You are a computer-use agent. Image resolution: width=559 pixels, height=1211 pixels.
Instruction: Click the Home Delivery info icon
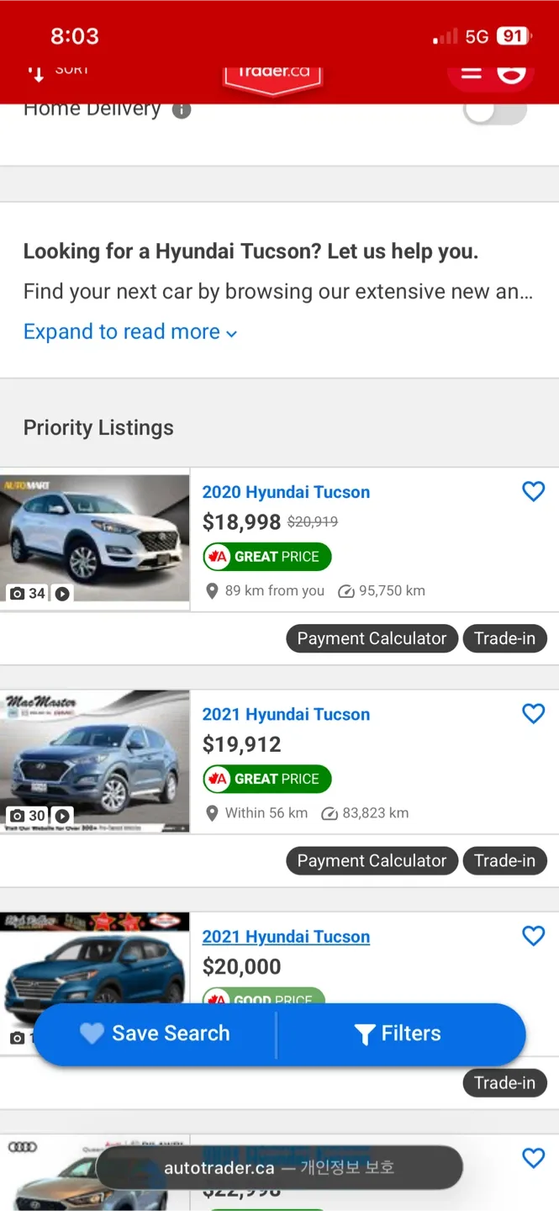[182, 110]
